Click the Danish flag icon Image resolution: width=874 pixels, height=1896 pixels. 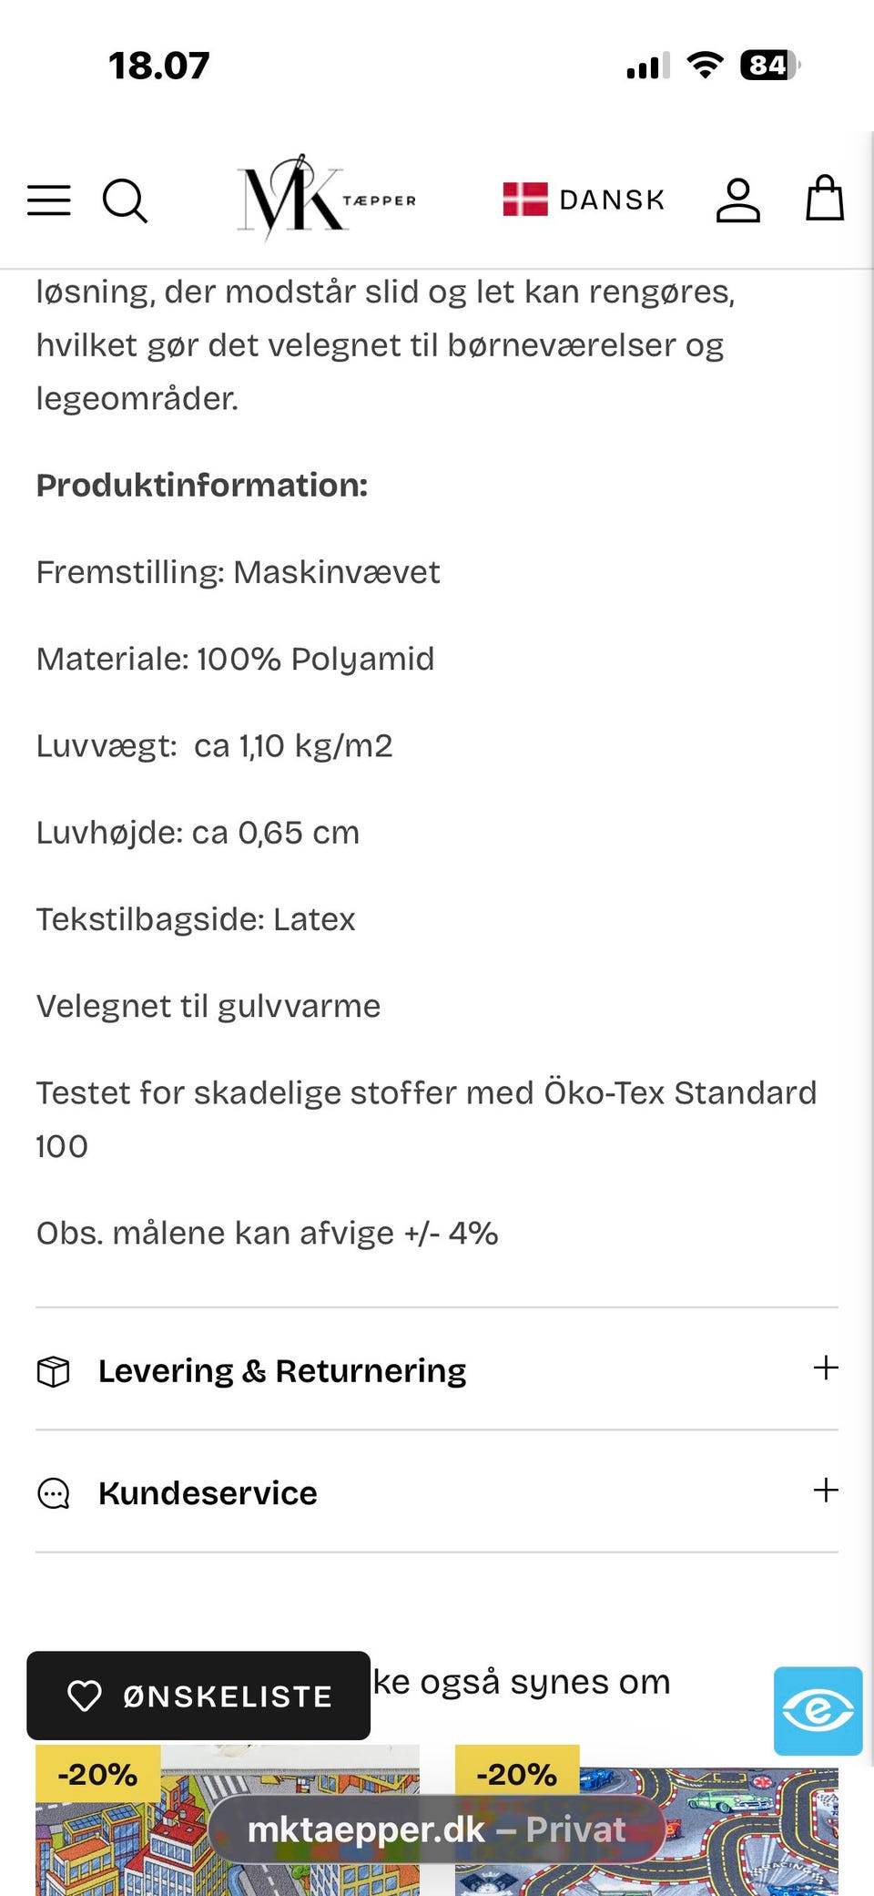(525, 200)
